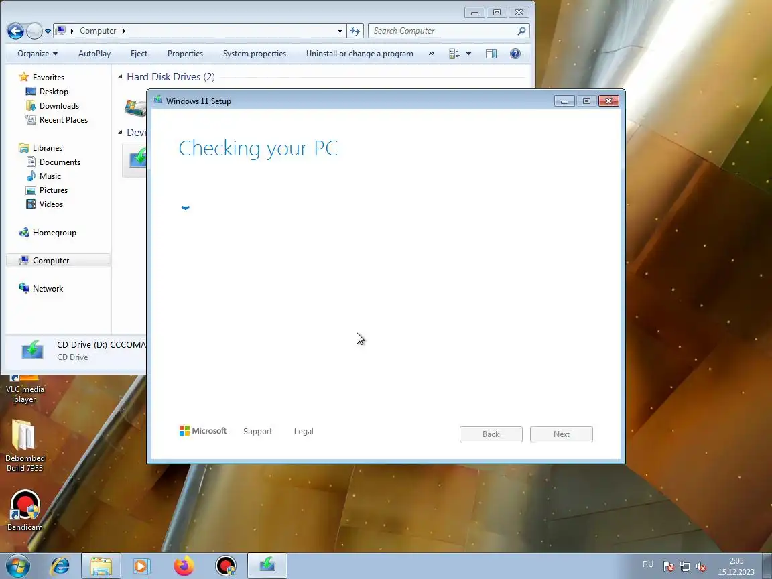Open the Windows Start menu

pyautogui.click(x=17, y=566)
